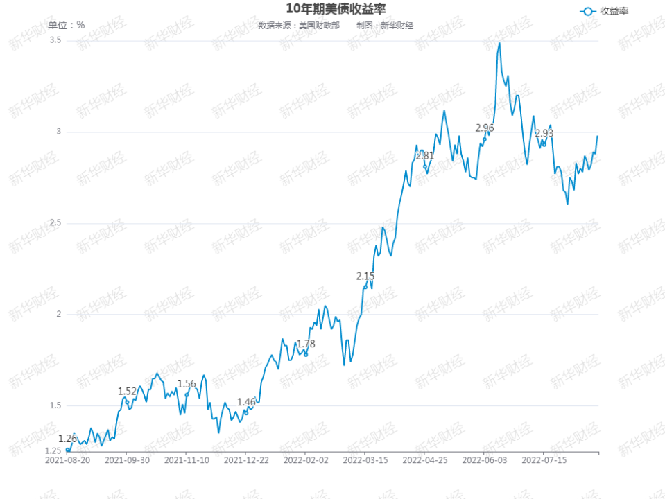Select the 2.81 data point label
The image size is (665, 499).
[424, 156]
